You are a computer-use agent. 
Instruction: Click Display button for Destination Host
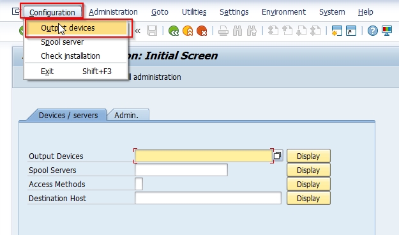[x=308, y=199]
